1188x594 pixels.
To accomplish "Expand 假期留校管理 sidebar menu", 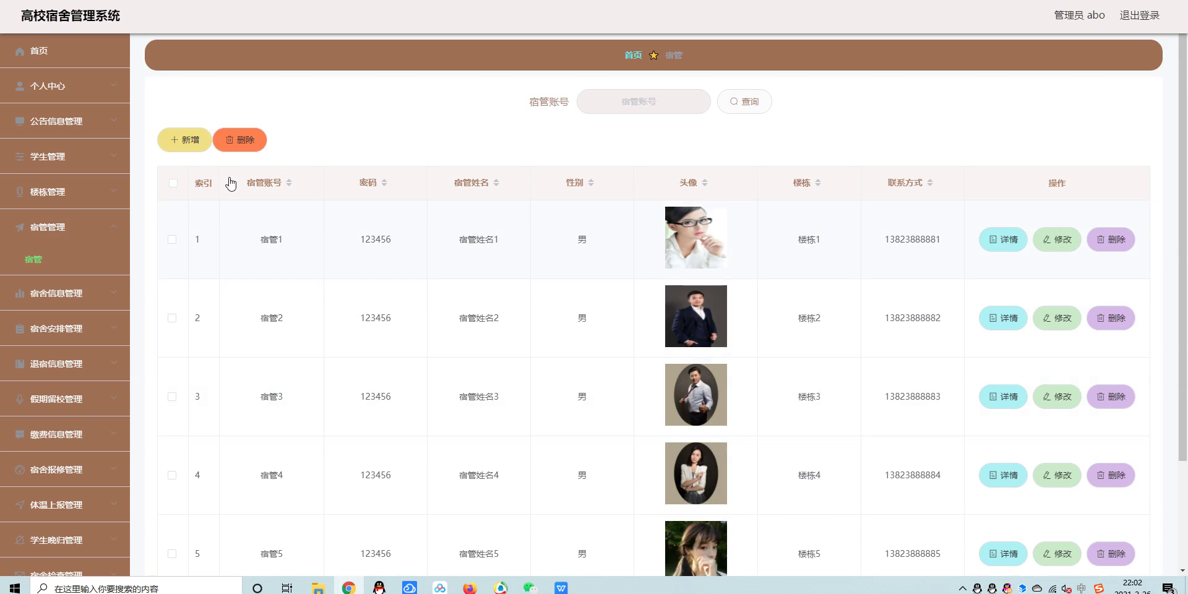I will (65, 399).
